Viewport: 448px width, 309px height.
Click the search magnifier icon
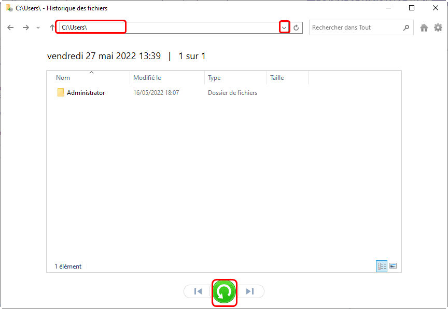406,27
